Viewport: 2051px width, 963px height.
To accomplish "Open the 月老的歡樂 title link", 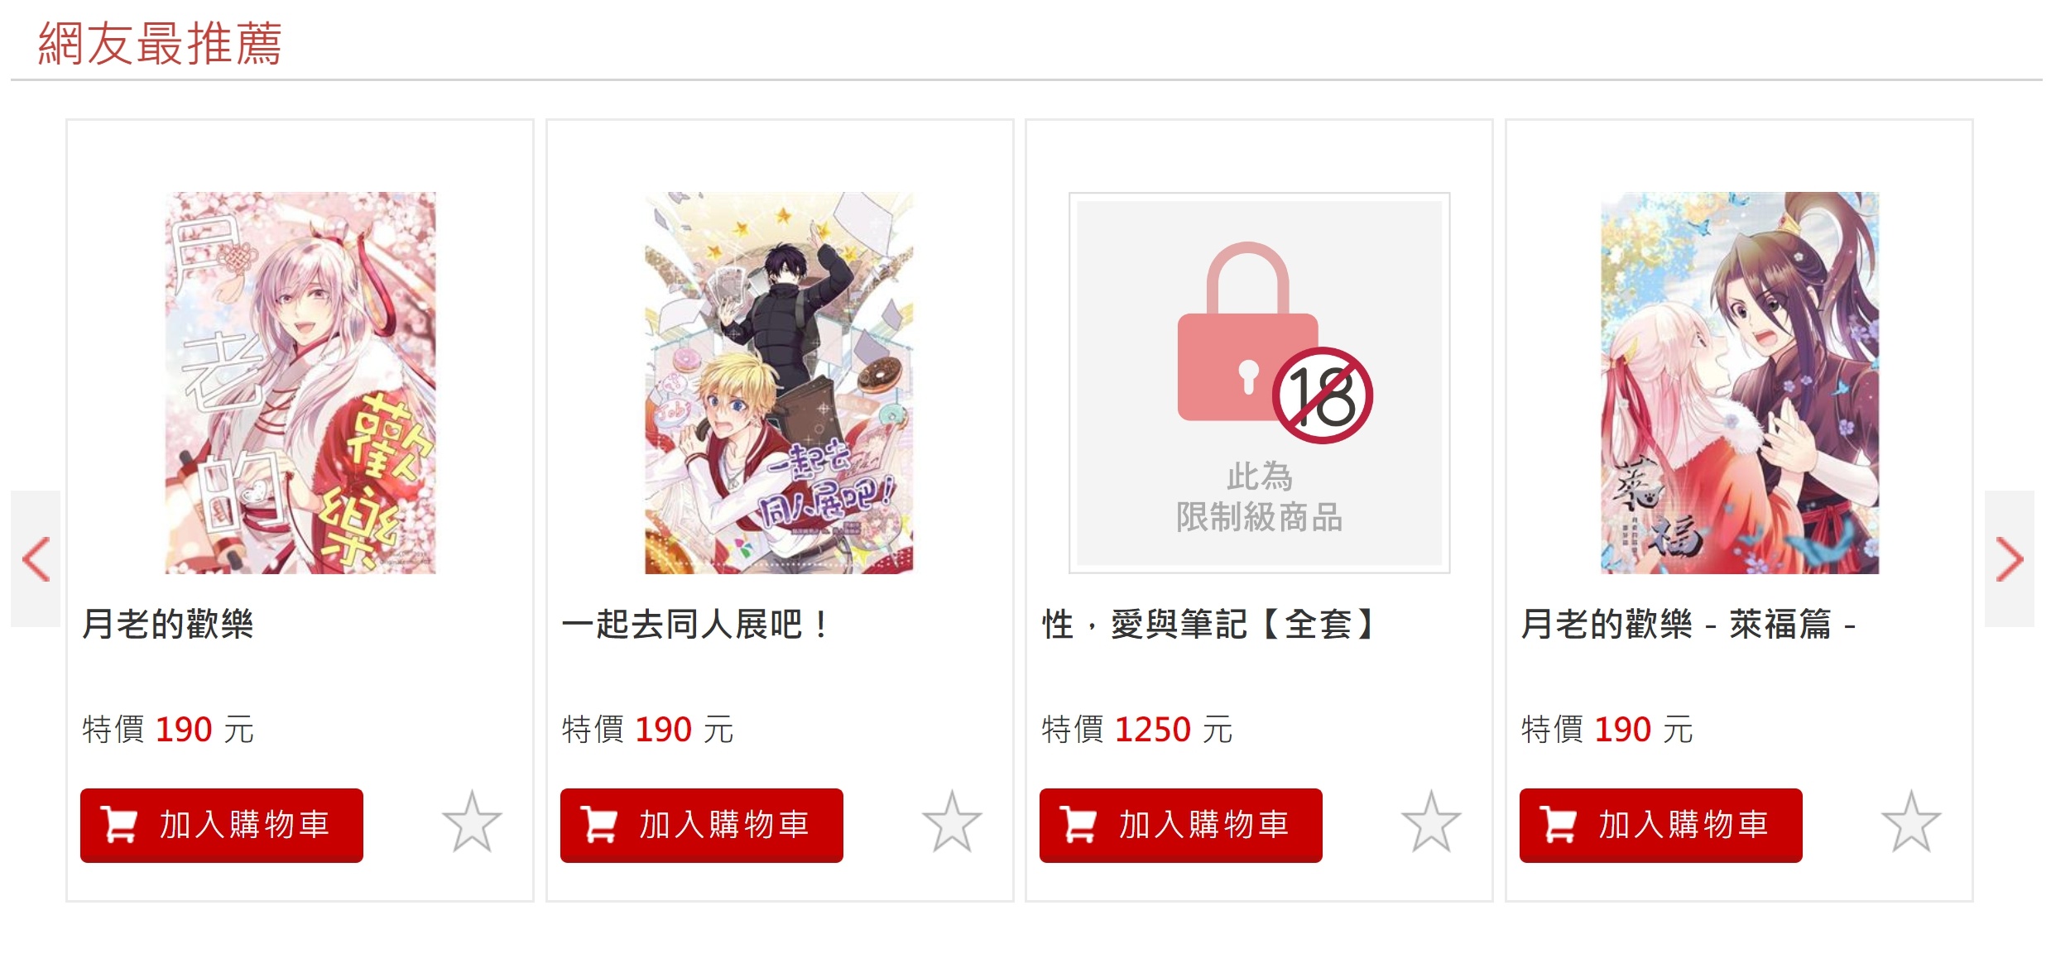I will (168, 624).
